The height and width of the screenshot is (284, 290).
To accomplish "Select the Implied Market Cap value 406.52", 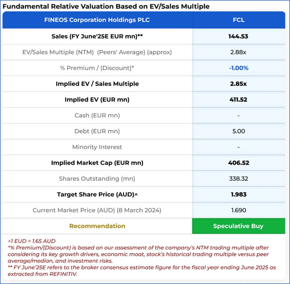I will pyautogui.click(x=239, y=163).
